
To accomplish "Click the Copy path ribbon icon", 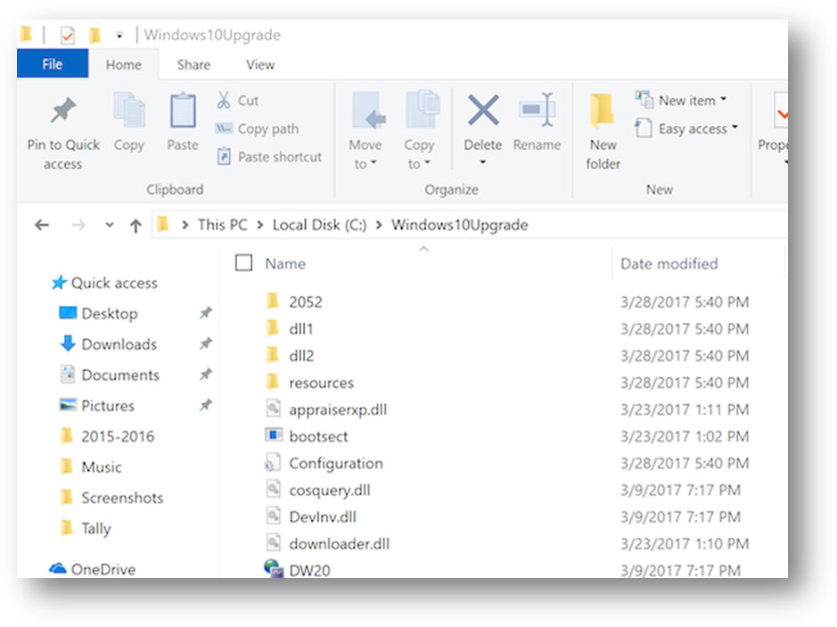I will (258, 128).
